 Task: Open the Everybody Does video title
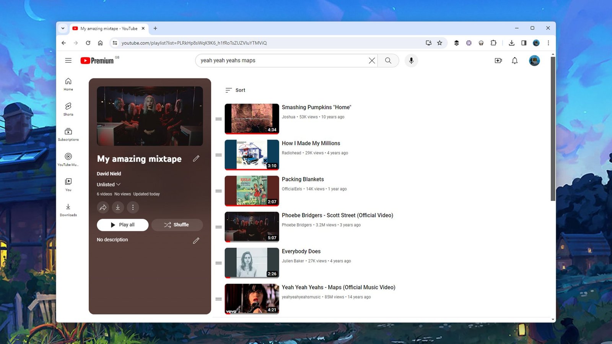tap(301, 251)
